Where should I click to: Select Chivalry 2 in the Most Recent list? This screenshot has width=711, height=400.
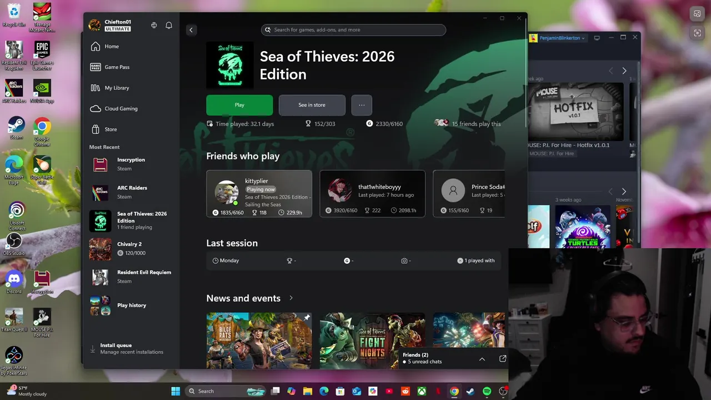[x=131, y=249]
